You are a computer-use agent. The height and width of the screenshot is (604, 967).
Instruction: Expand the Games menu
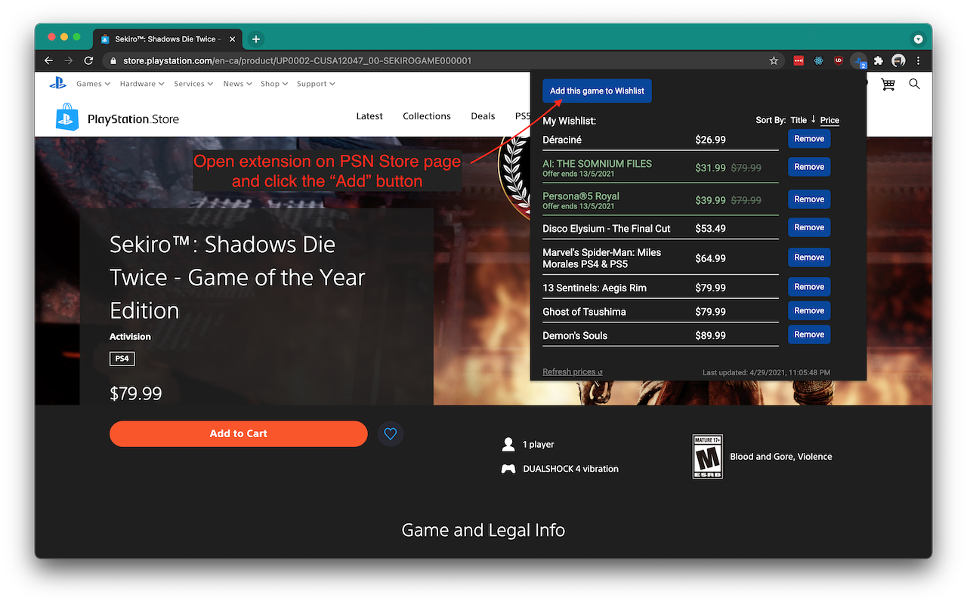pyautogui.click(x=93, y=84)
